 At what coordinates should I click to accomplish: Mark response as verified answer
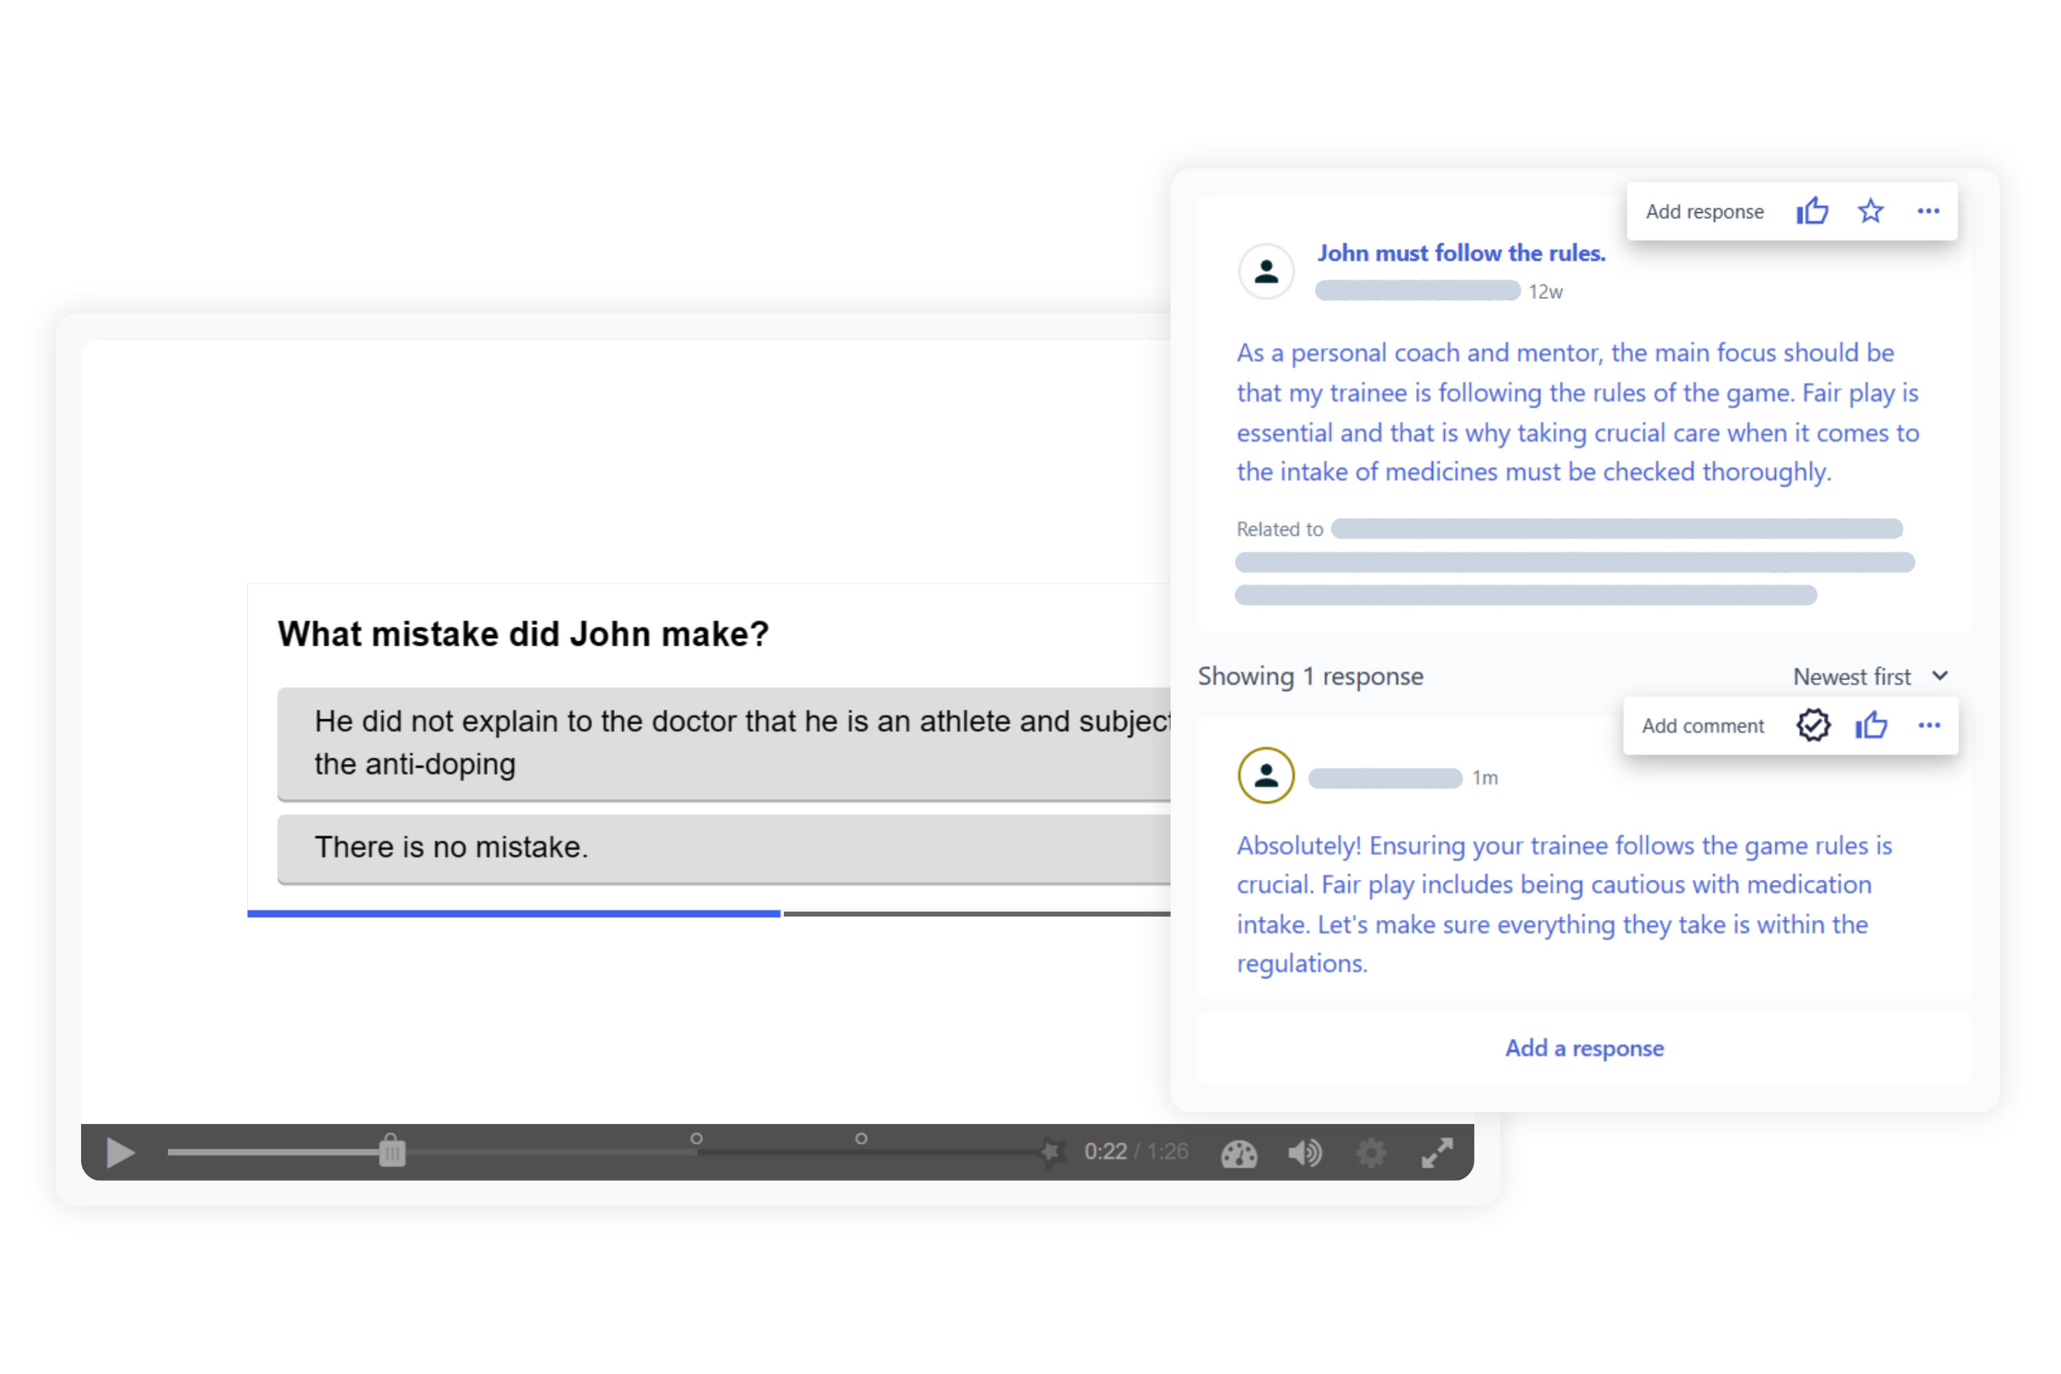coord(1813,725)
